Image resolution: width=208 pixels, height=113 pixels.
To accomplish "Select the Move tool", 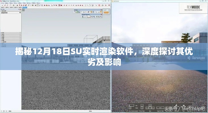I will (x=22, y=5).
